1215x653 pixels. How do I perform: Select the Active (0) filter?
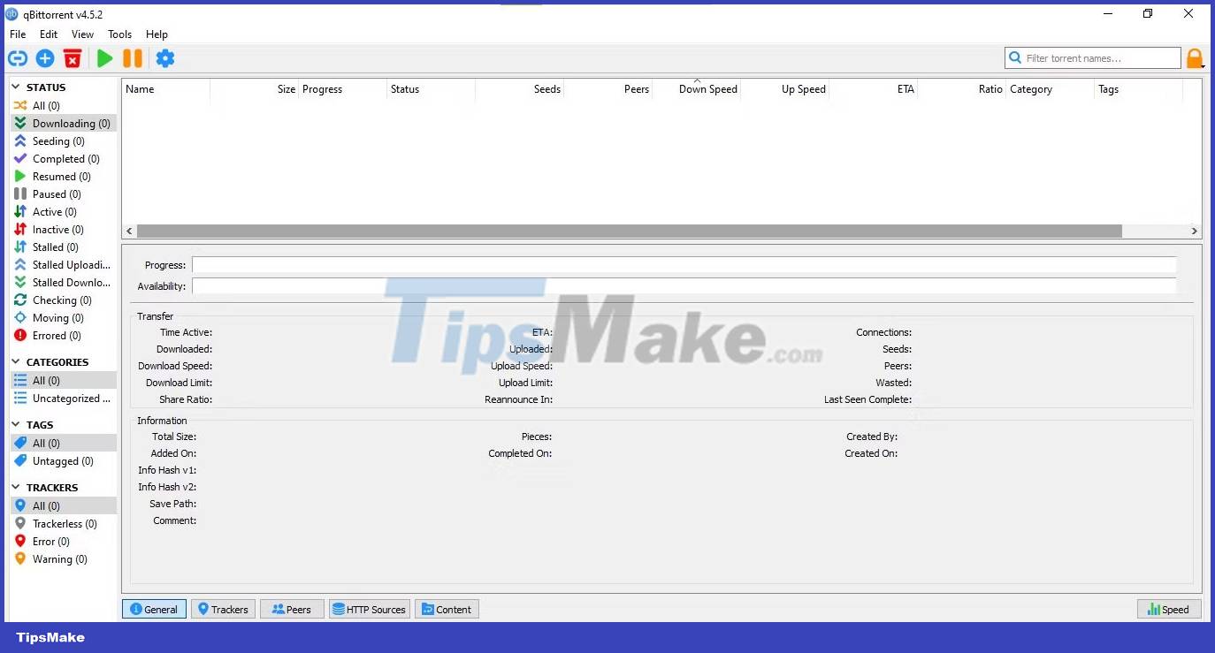click(63, 211)
